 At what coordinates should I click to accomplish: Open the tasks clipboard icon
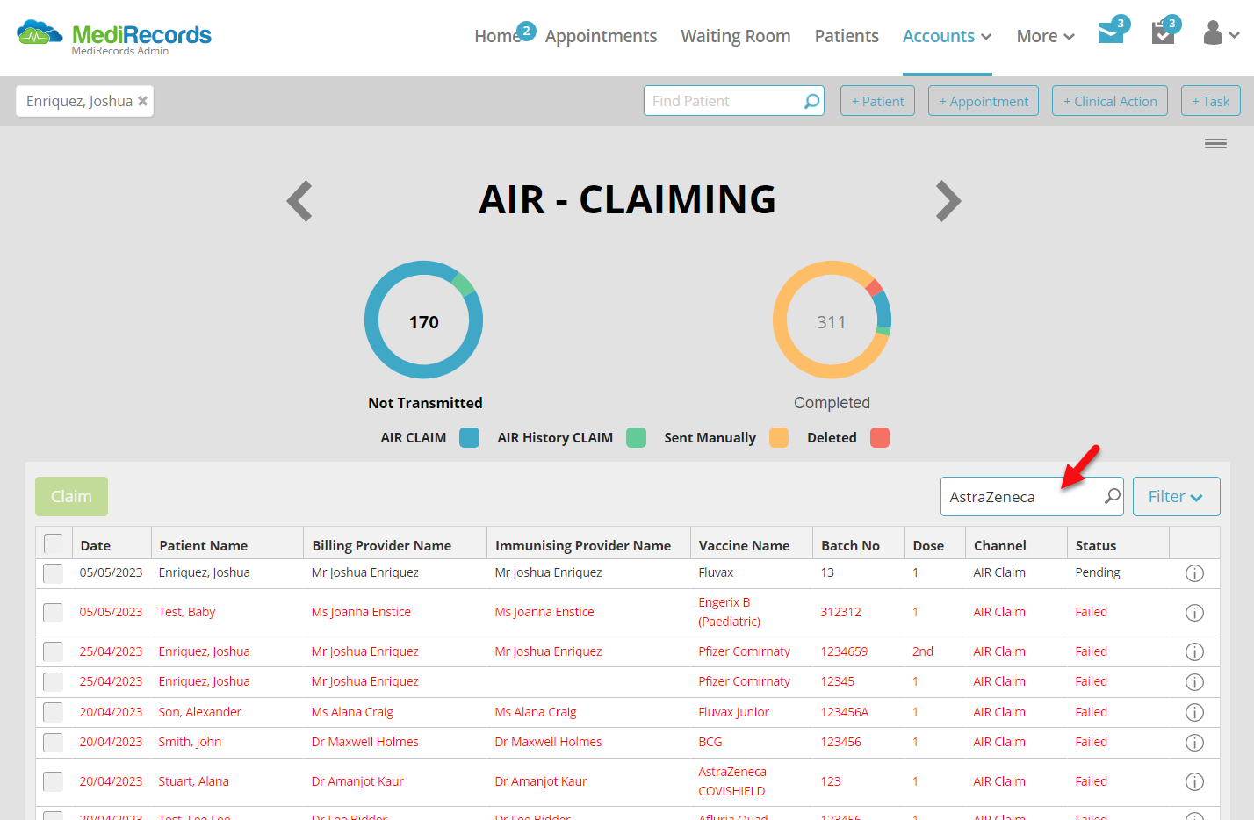click(1163, 33)
